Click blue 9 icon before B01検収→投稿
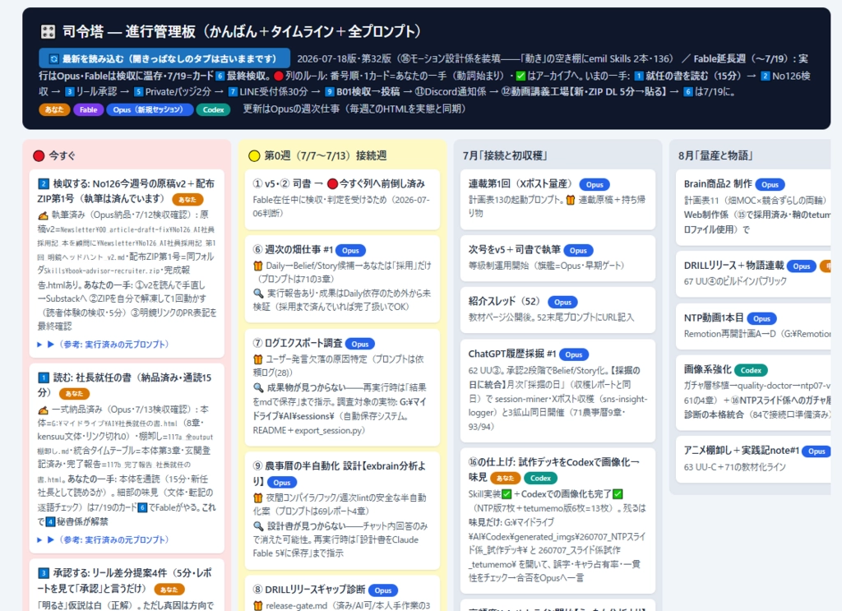The image size is (842, 611). [330, 92]
